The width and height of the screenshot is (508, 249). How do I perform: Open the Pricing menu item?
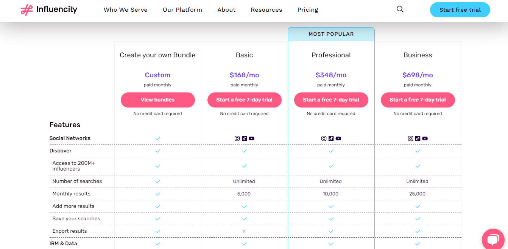pyautogui.click(x=307, y=9)
